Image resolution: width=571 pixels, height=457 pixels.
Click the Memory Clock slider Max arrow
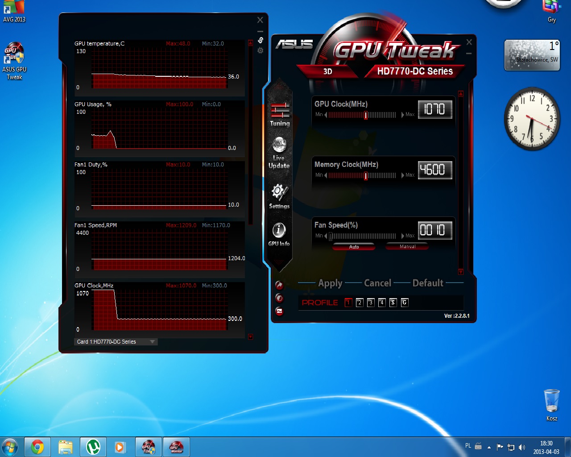pyautogui.click(x=402, y=175)
